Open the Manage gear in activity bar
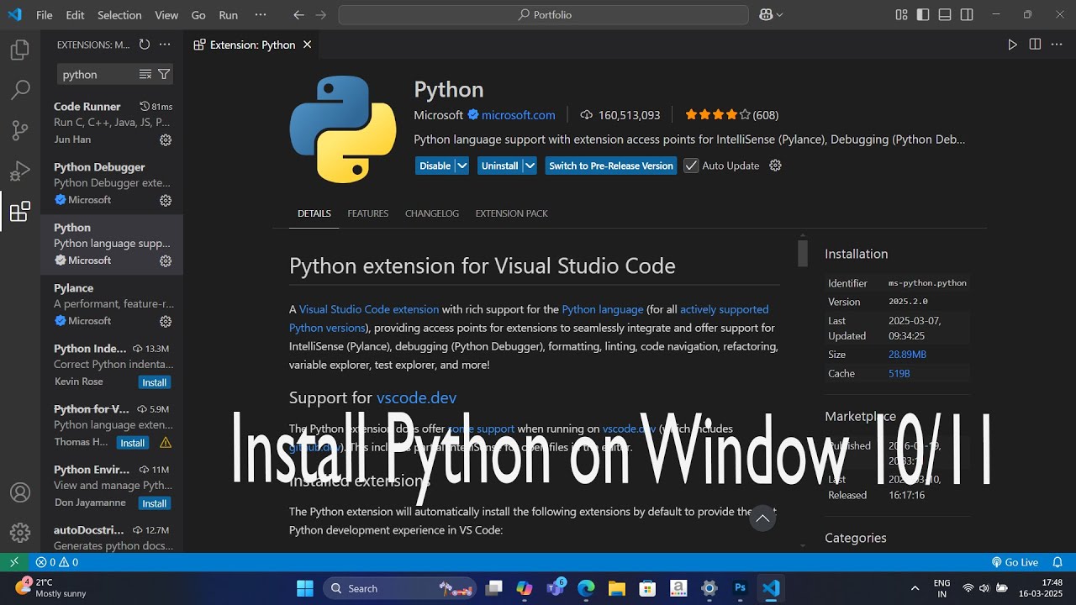The width and height of the screenshot is (1076, 605). (20, 533)
